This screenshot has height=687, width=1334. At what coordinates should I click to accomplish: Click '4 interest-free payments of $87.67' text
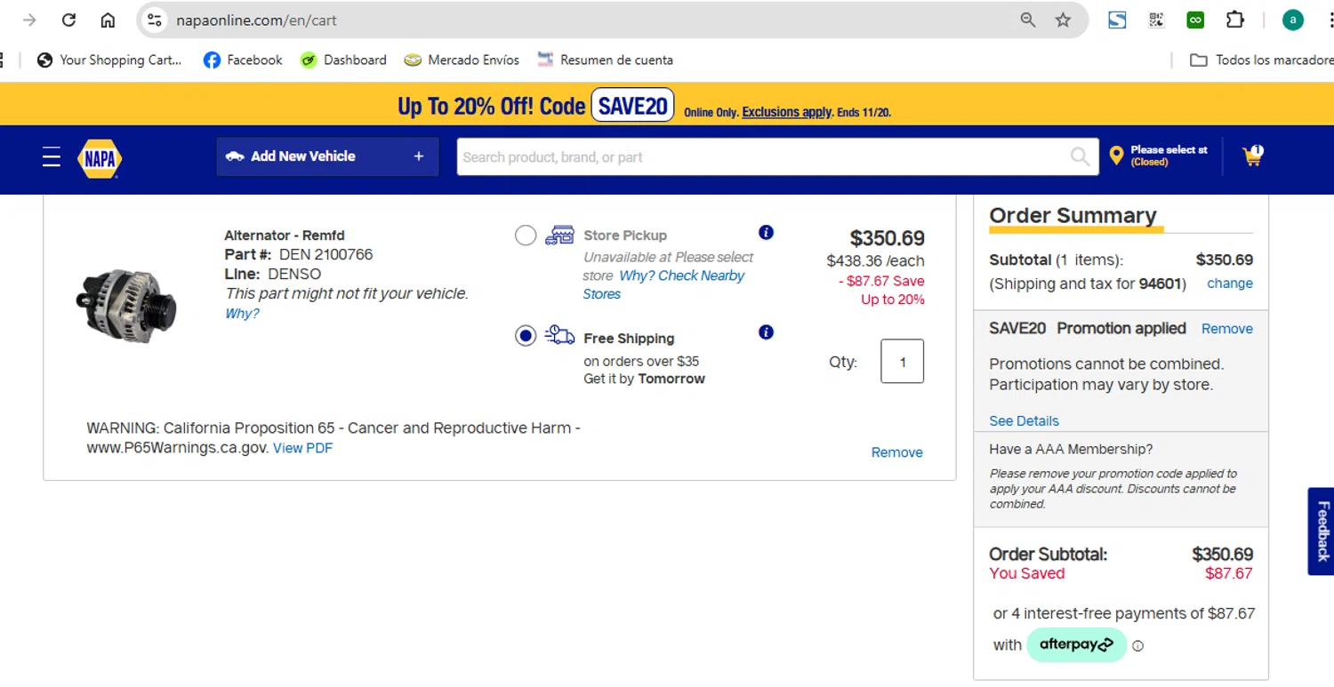(x=1133, y=613)
